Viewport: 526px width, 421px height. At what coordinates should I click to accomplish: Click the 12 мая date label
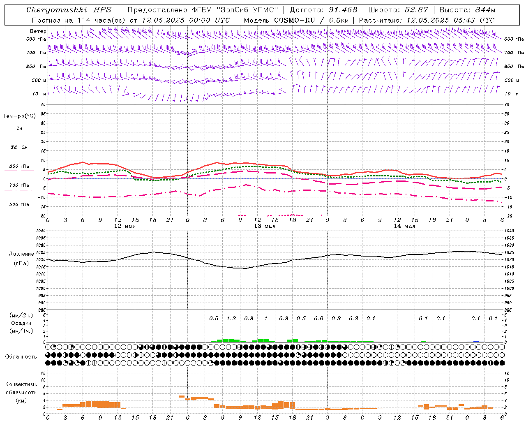click(x=125, y=226)
